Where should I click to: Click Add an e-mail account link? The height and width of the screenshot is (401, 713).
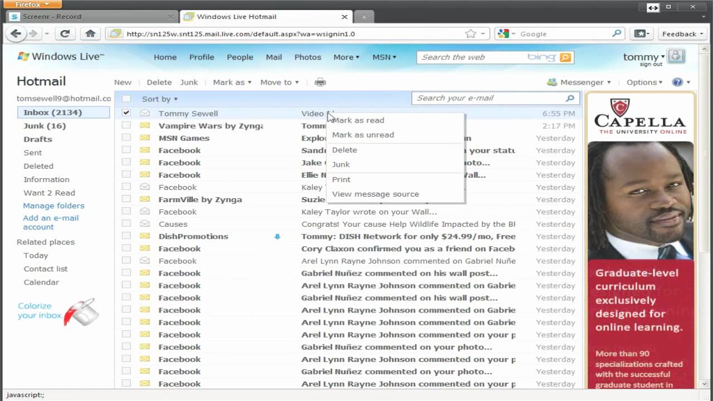tap(51, 222)
